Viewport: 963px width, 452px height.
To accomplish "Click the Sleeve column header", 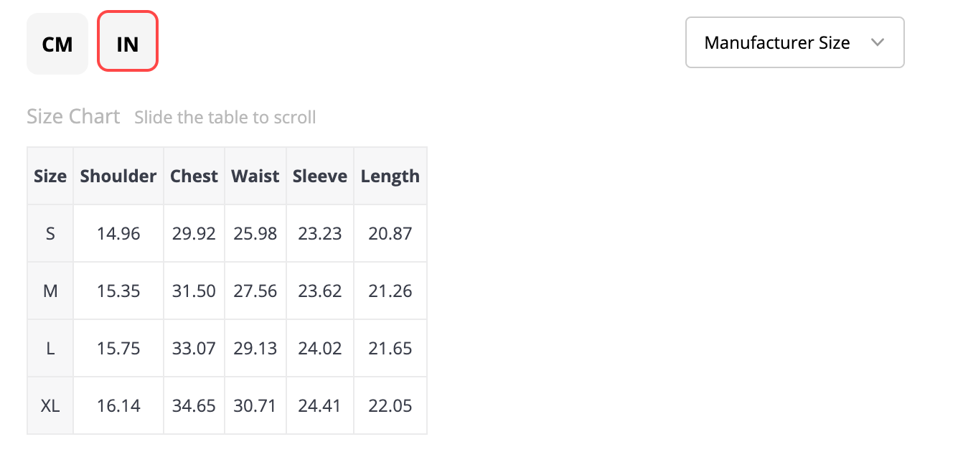I will coord(320,176).
